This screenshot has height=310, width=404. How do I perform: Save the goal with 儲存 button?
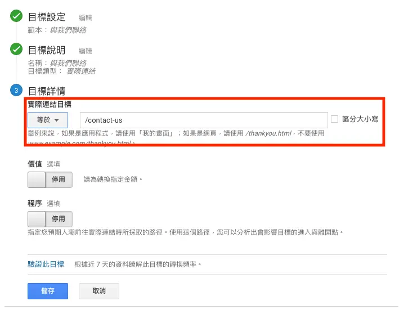48,291
